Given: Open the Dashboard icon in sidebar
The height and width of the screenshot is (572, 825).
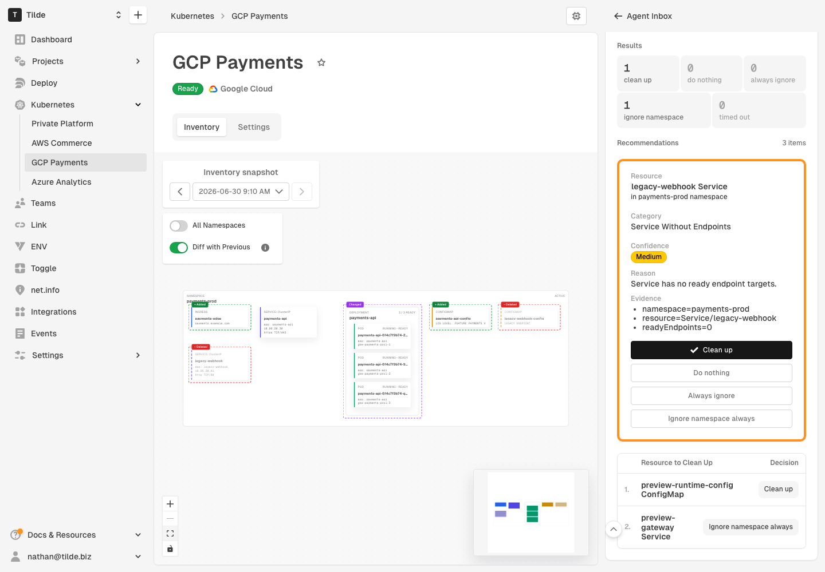Looking at the screenshot, I should (x=20, y=39).
